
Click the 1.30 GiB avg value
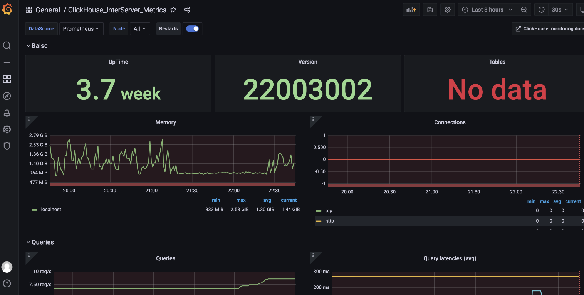click(265, 209)
